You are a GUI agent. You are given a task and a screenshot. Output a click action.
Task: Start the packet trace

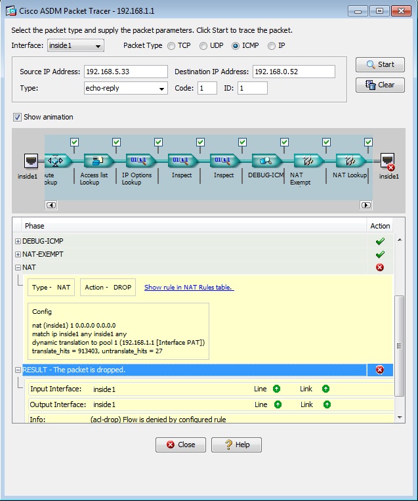(x=380, y=64)
